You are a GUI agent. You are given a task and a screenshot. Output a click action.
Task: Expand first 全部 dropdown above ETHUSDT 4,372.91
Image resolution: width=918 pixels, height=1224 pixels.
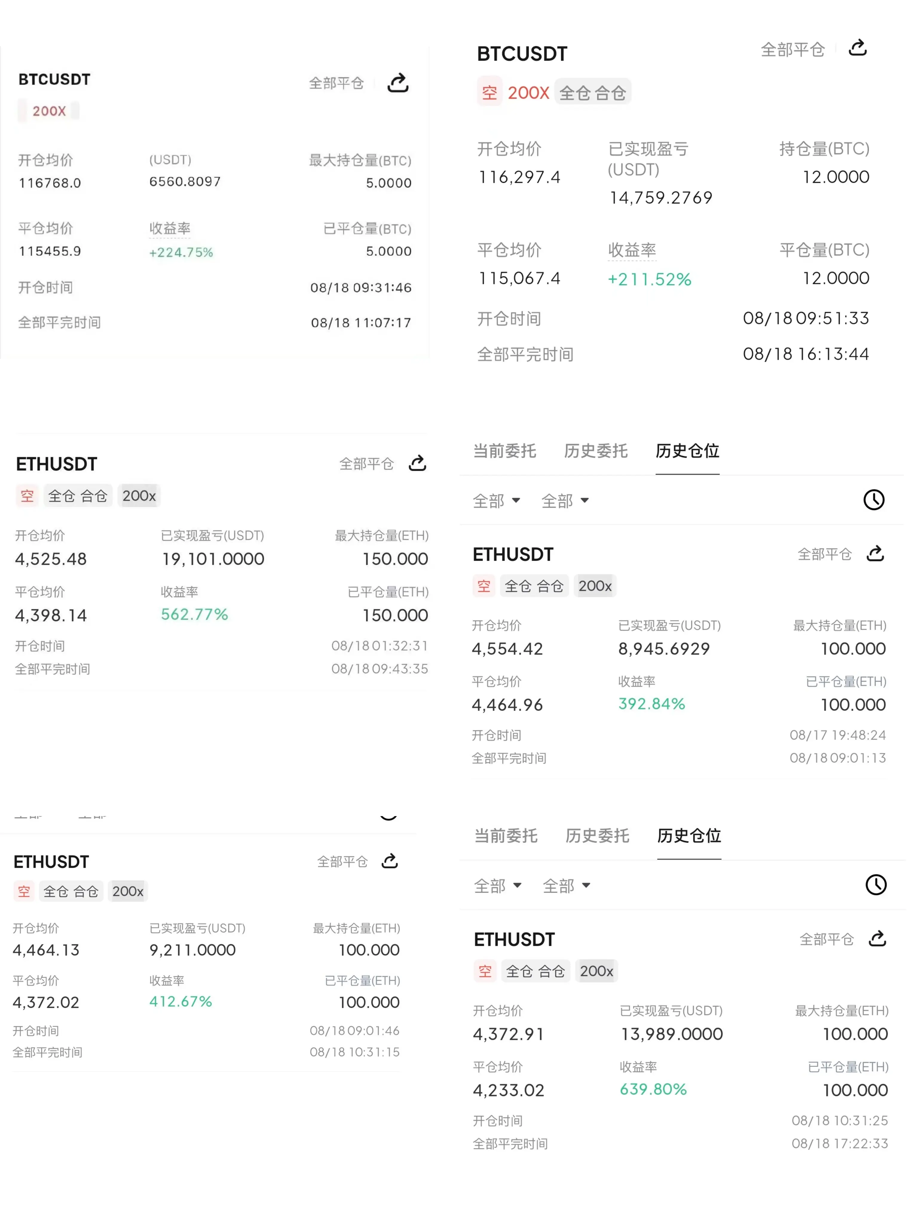tap(498, 886)
